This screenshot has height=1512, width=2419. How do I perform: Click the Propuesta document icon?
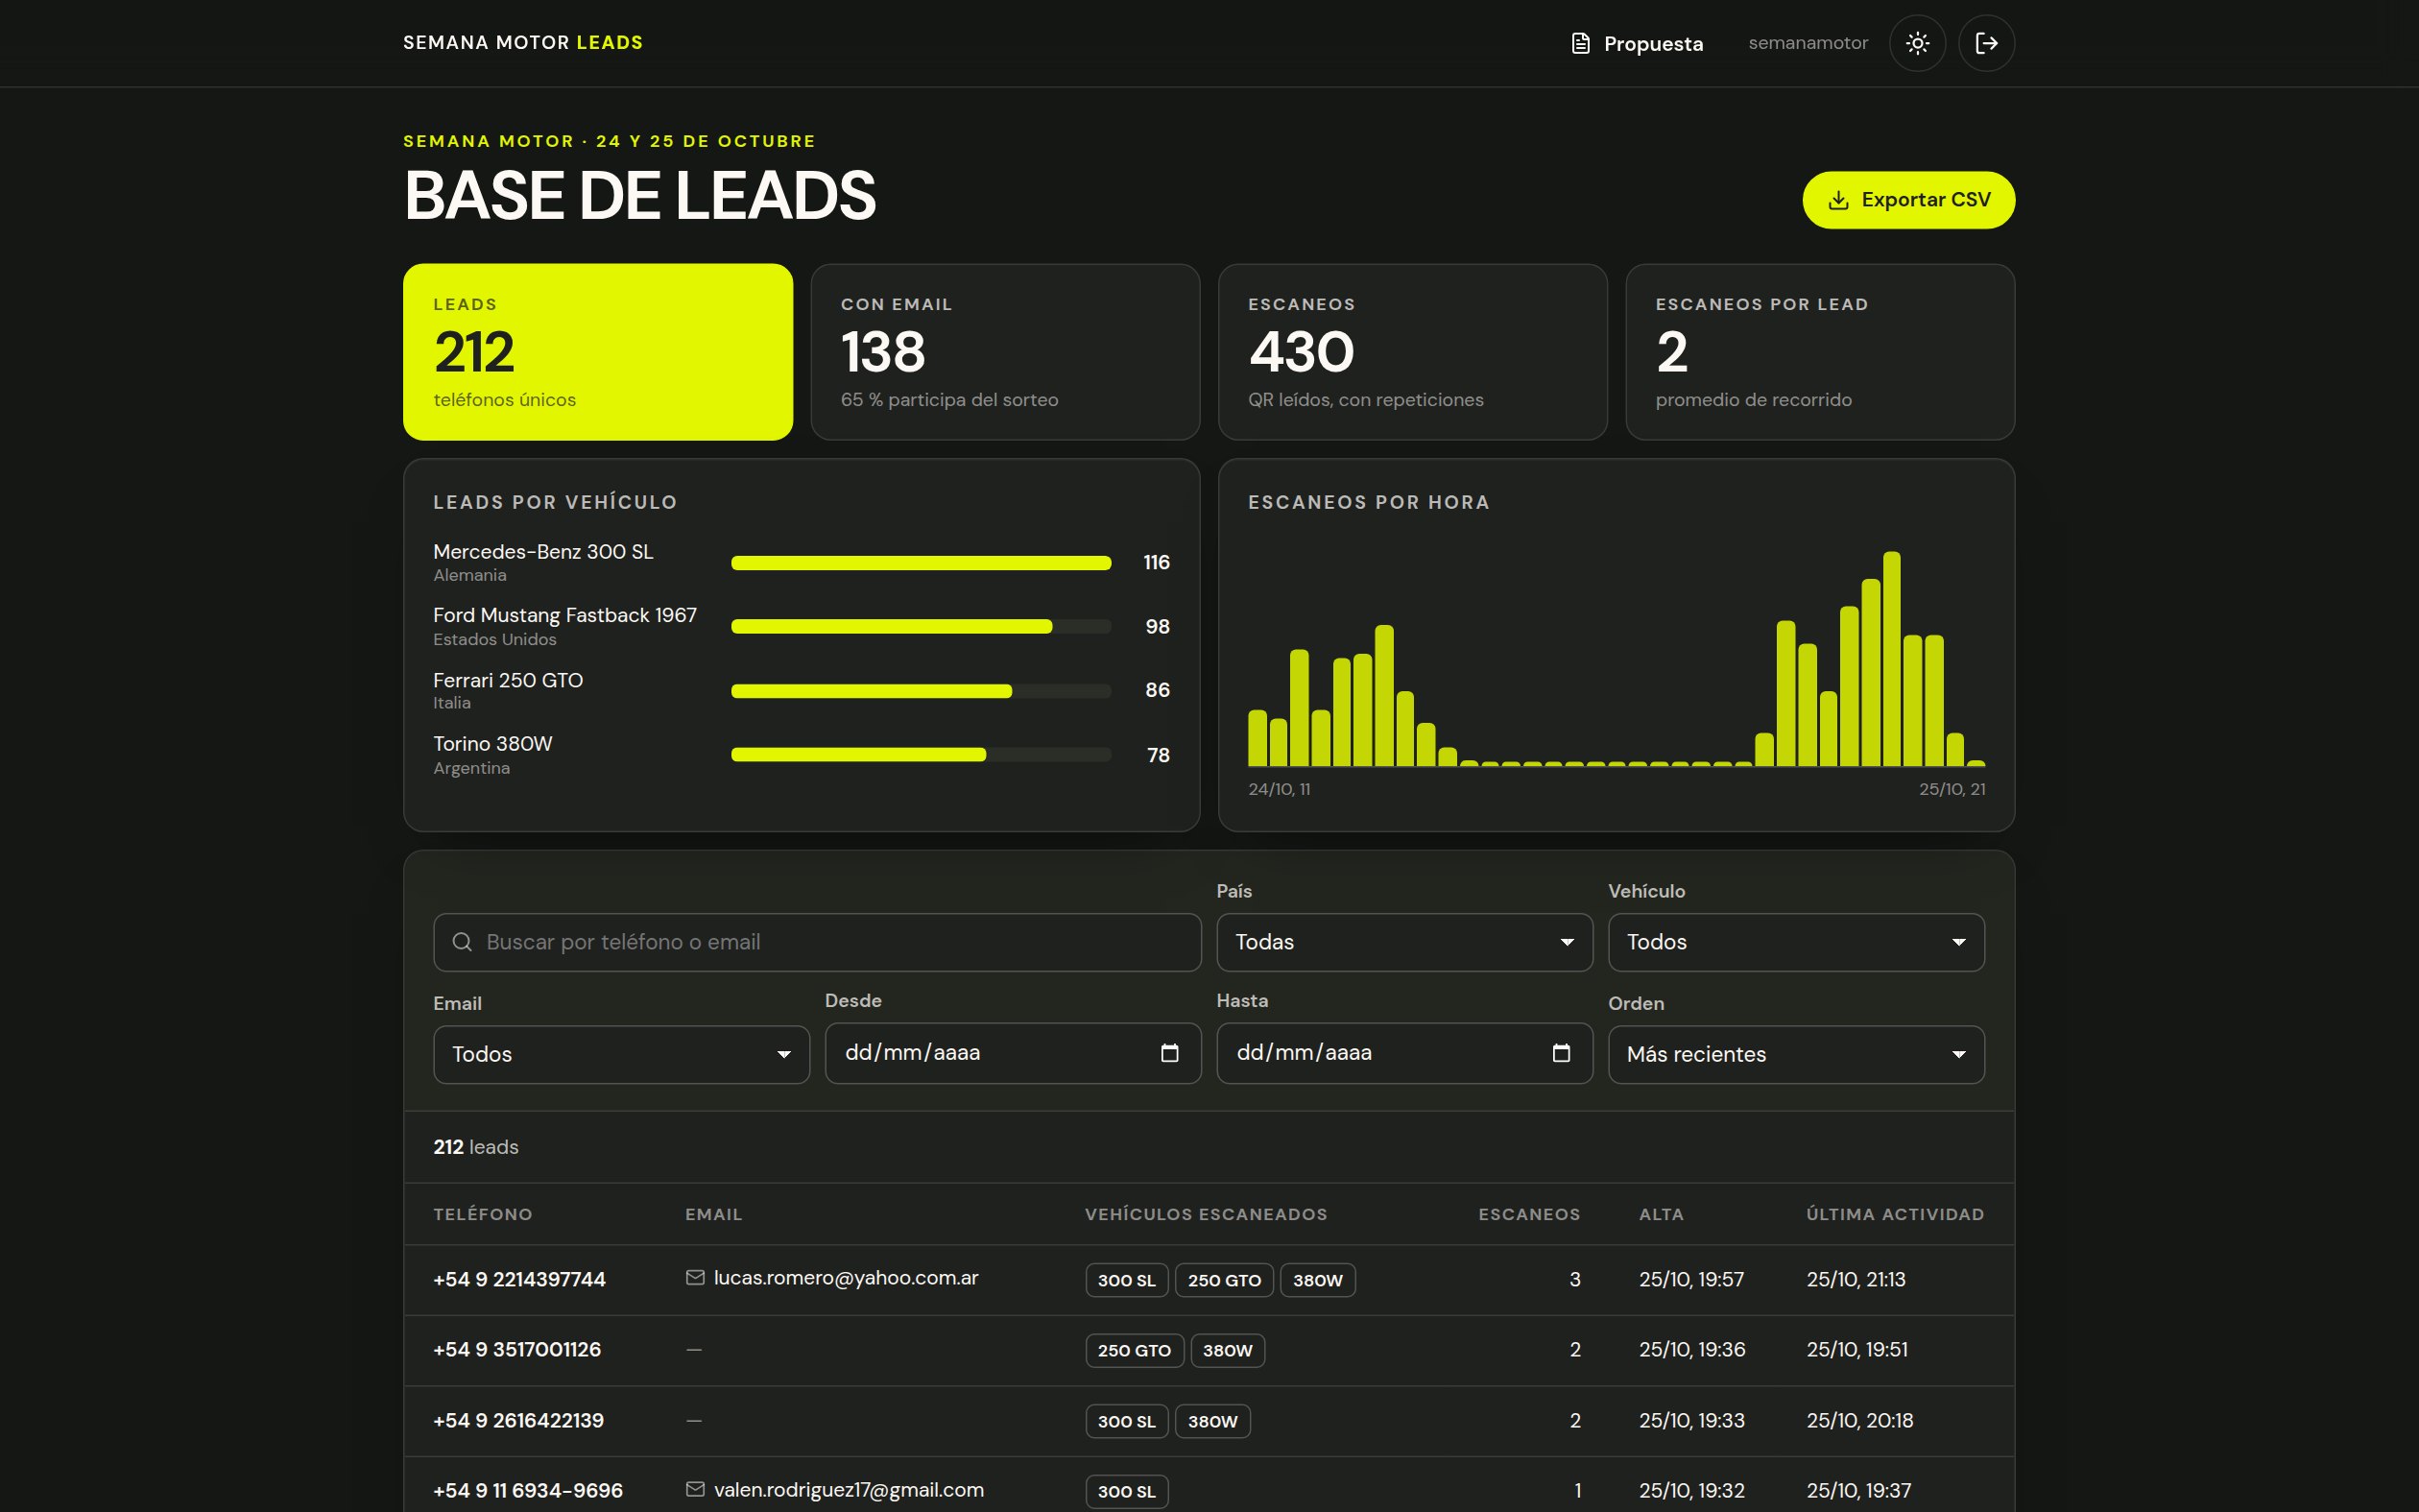coord(1580,43)
